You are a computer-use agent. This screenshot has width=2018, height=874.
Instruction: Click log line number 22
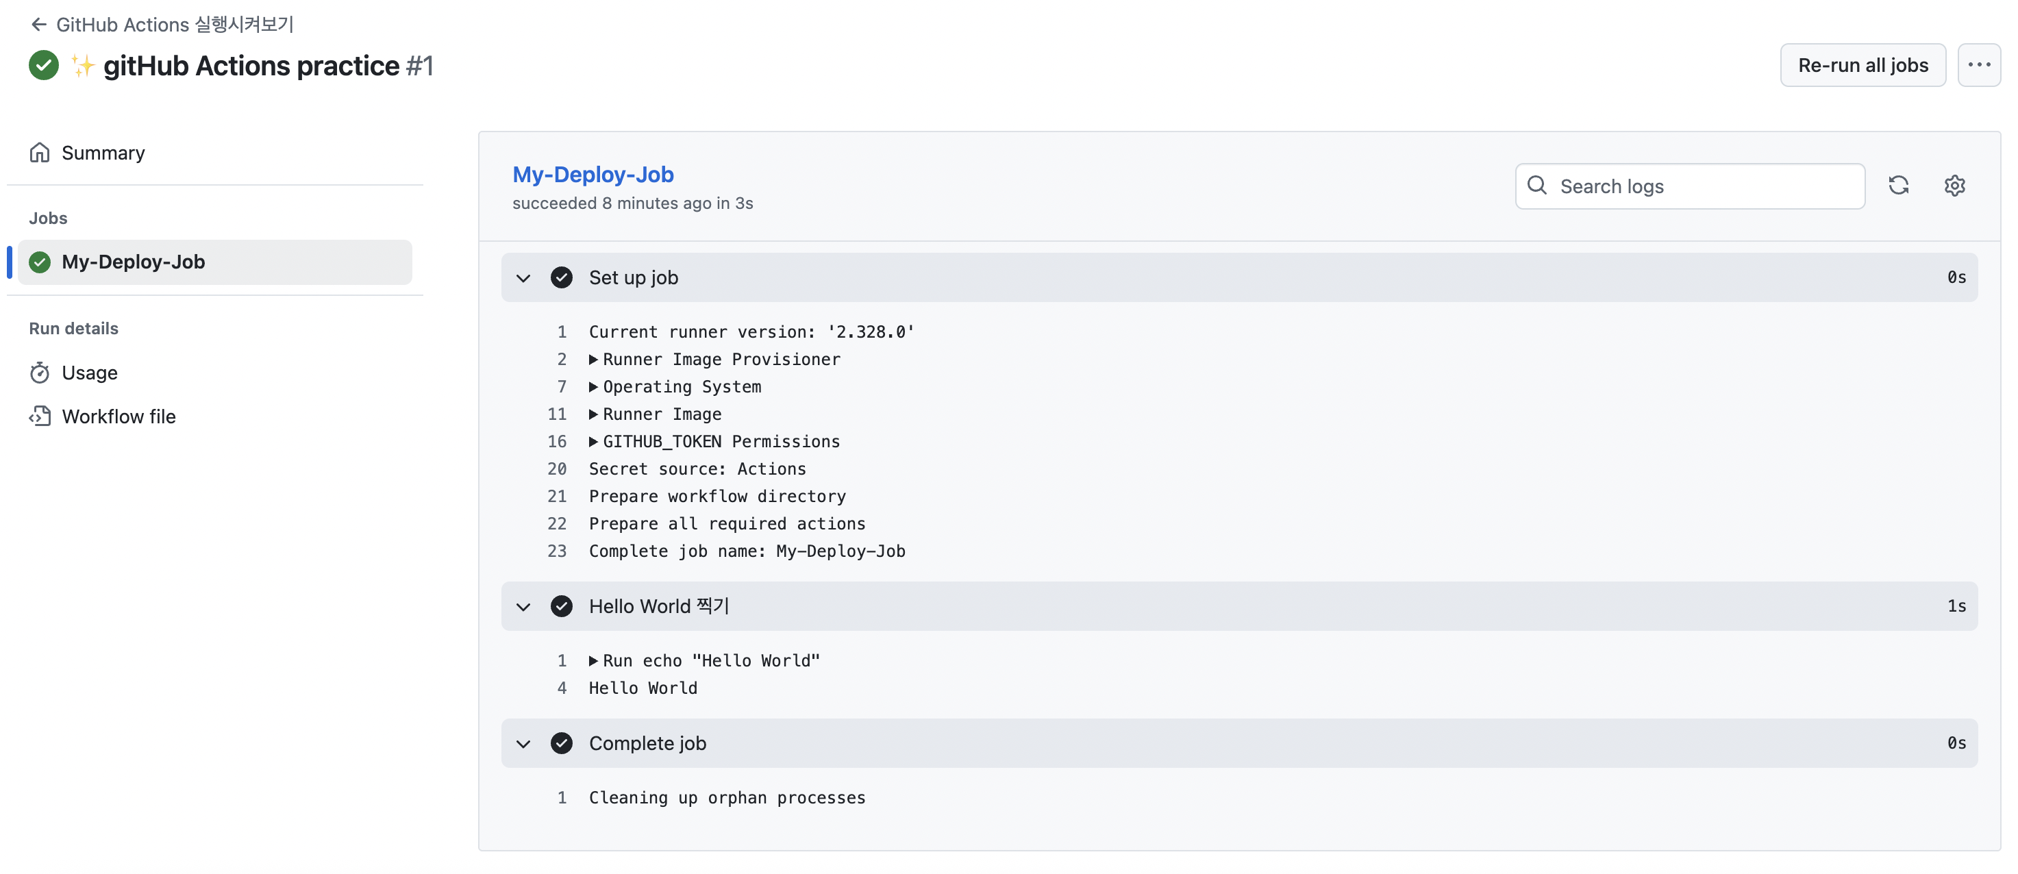(556, 524)
